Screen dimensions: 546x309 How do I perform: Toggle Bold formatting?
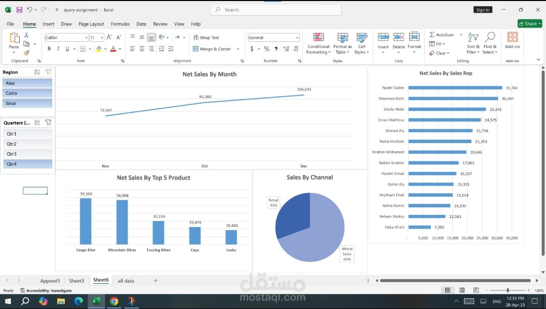49,49
